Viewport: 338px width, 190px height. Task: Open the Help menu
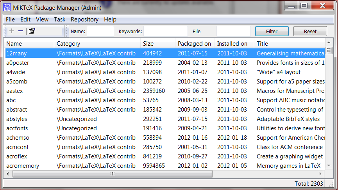pos(110,20)
